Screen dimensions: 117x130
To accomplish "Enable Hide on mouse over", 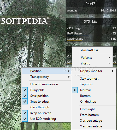I will click(46, 84).
